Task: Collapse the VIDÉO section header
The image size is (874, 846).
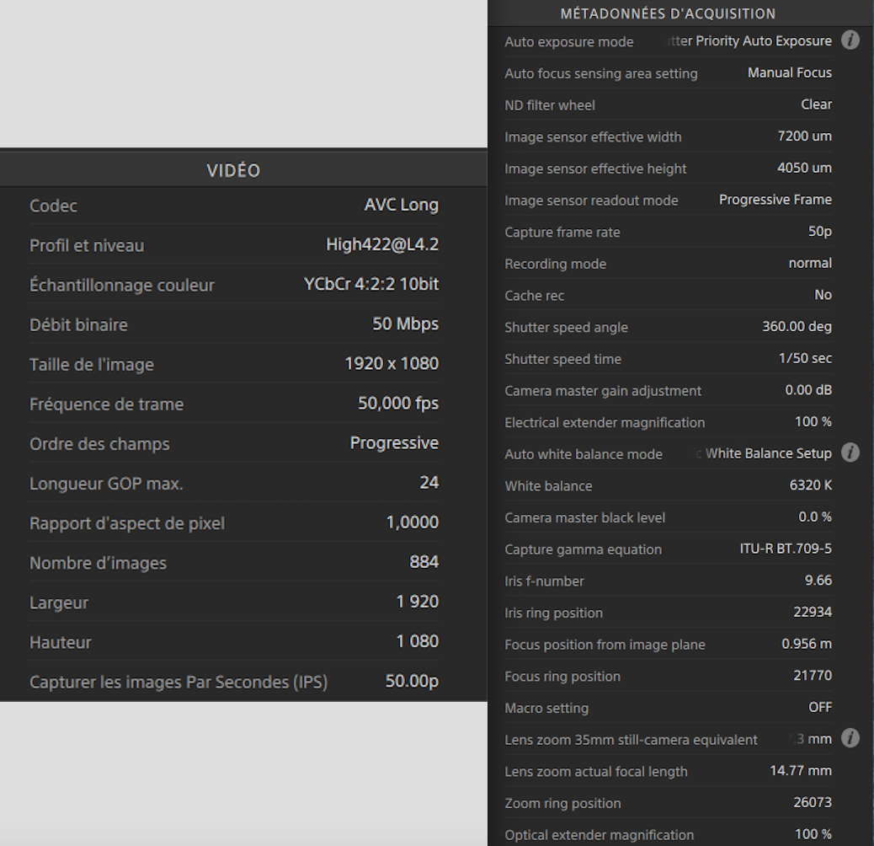Action: [234, 170]
